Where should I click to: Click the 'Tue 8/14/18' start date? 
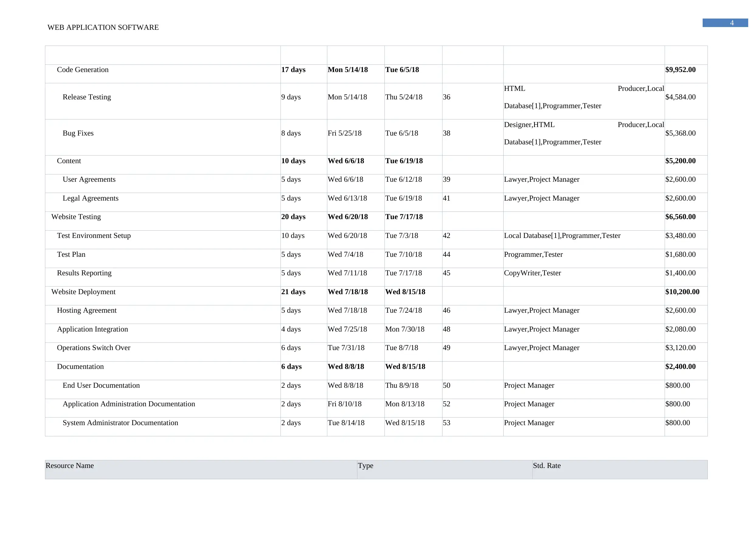pos(346,423)
